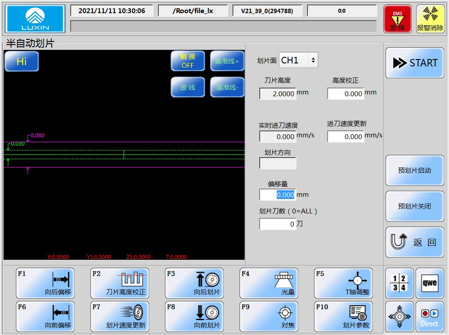Image resolution: width=449 pixels, height=335 pixels.
Task: Click the START button
Action: point(414,63)
